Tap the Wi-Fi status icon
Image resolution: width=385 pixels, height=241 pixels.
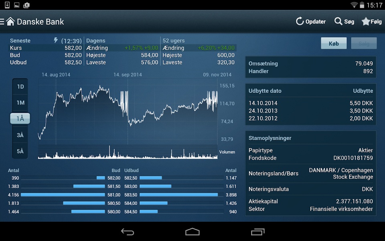[x=354, y=5]
